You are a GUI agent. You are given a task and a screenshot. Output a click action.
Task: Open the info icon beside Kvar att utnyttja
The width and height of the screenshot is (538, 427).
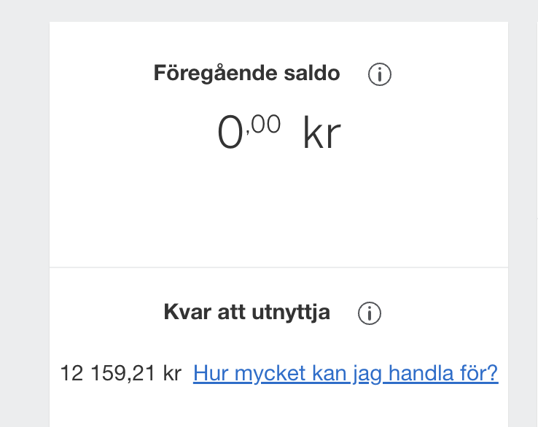coord(370,313)
